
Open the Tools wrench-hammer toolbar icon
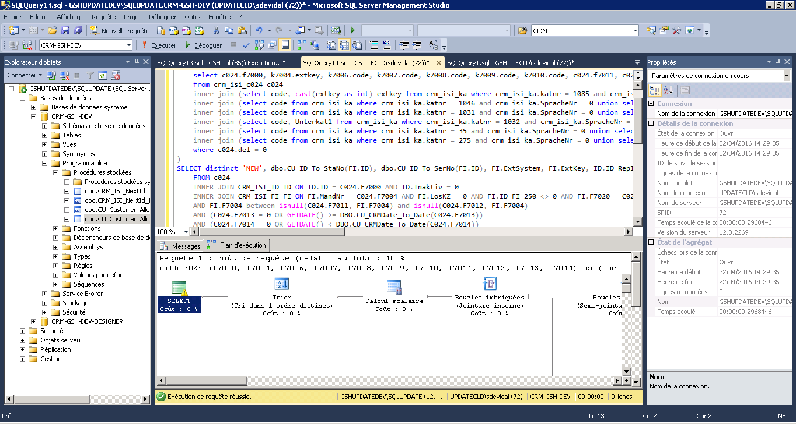pos(677,30)
